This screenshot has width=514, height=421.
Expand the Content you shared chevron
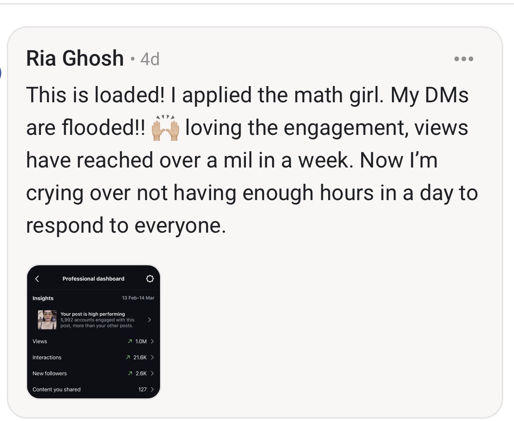[152, 389]
